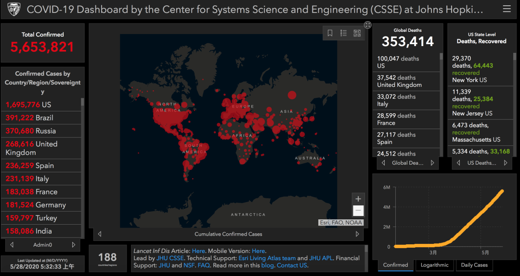
Task: Click the Global Deaths 353,414 figure
Action: pos(408,42)
